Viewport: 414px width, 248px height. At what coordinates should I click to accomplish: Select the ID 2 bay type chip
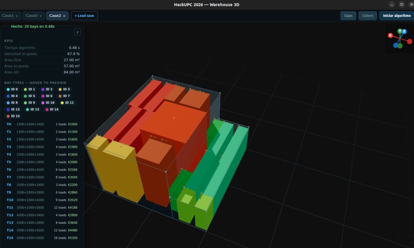[47, 89]
